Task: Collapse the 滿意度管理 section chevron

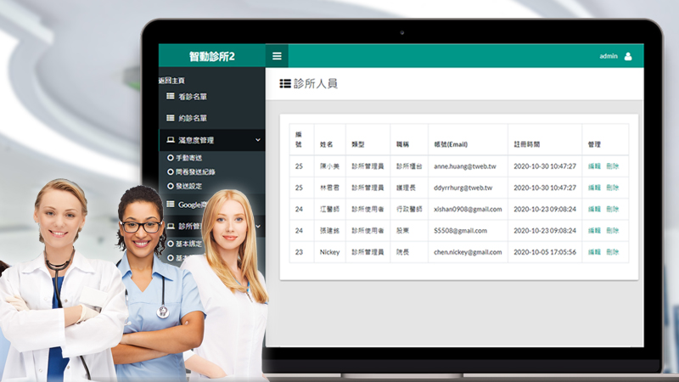Action: point(258,140)
